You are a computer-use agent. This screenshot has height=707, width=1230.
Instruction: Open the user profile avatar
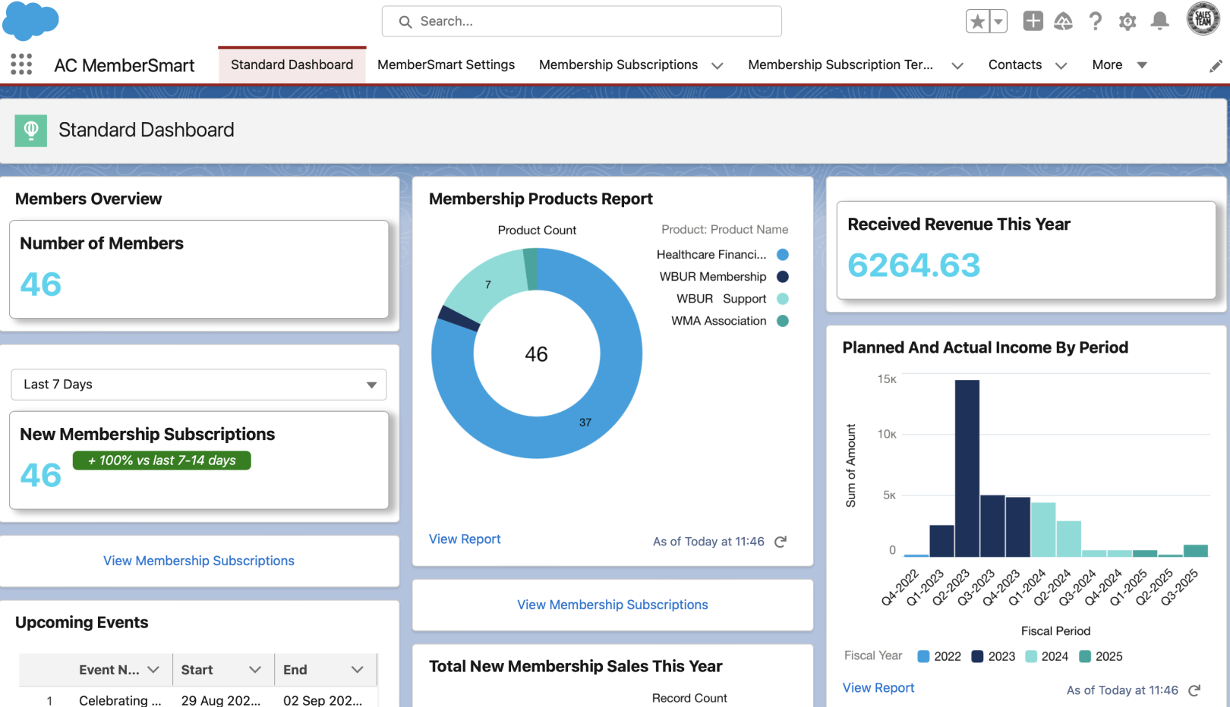pos(1203,19)
